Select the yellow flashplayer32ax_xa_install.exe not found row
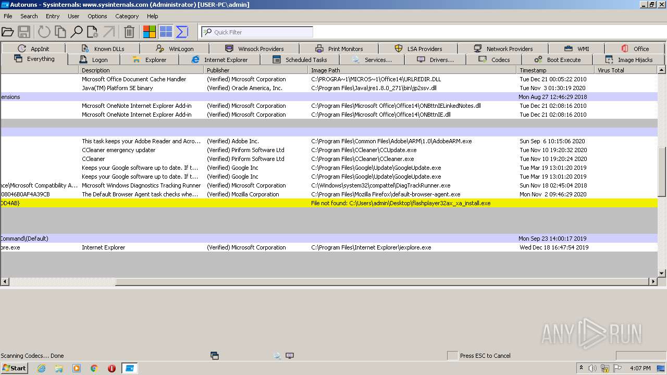 (x=329, y=203)
